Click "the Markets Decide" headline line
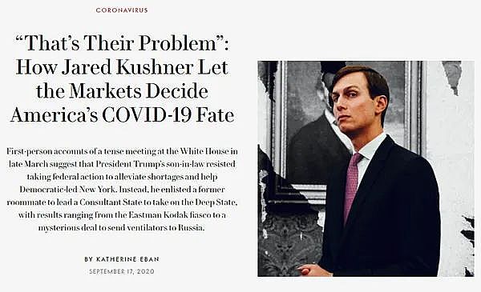The image size is (481, 292). pyautogui.click(x=122, y=91)
